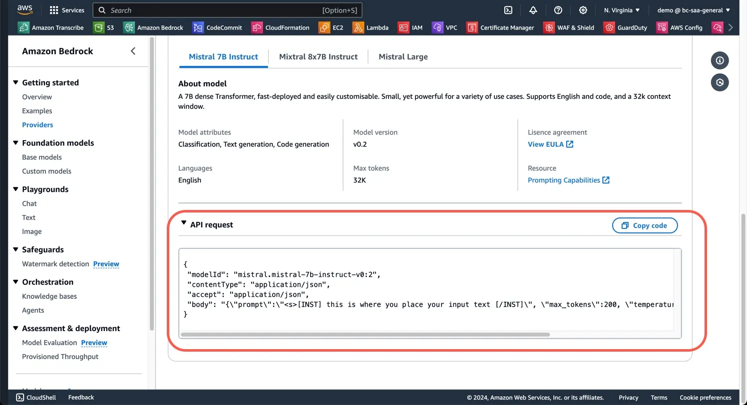Click the v0.2 model version value
This screenshot has height=405, width=747.
[x=360, y=144]
